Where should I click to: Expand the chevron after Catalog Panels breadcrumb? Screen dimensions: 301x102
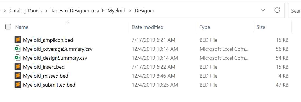pyautogui.click(x=46, y=11)
